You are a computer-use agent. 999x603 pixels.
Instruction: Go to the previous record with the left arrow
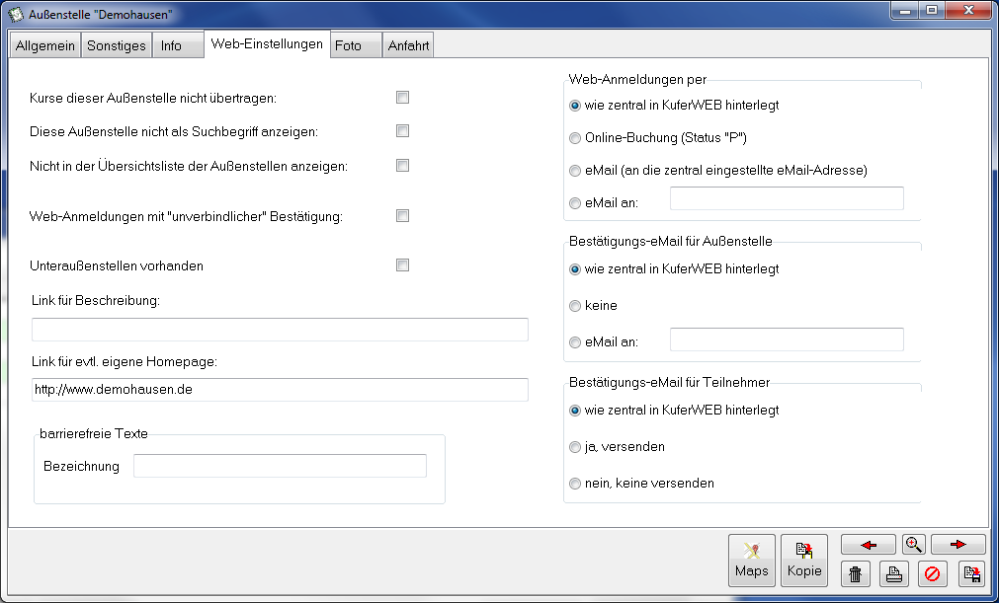(x=869, y=545)
